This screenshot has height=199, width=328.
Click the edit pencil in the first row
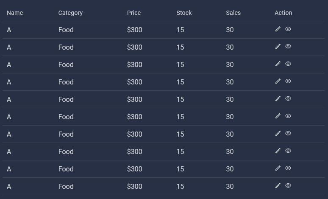[278, 29]
